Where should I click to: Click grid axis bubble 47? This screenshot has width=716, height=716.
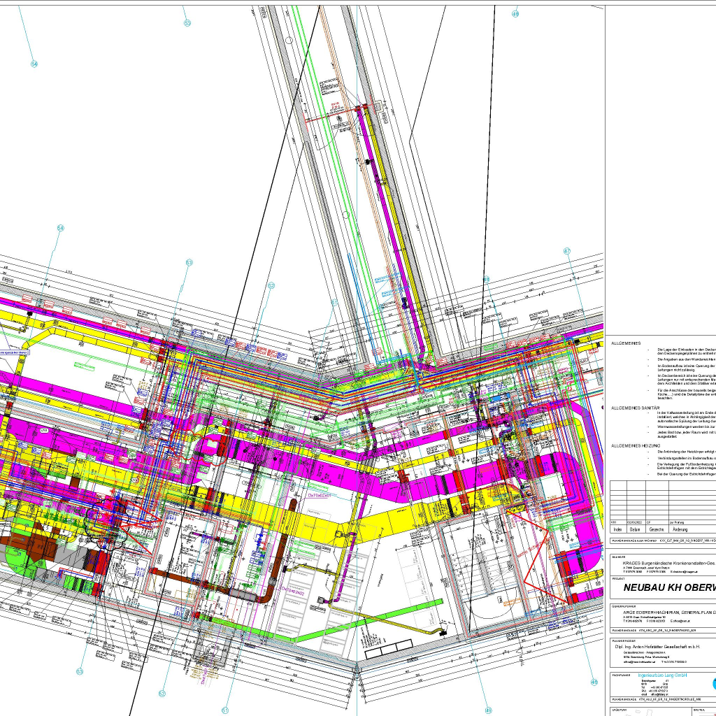click(567, 251)
